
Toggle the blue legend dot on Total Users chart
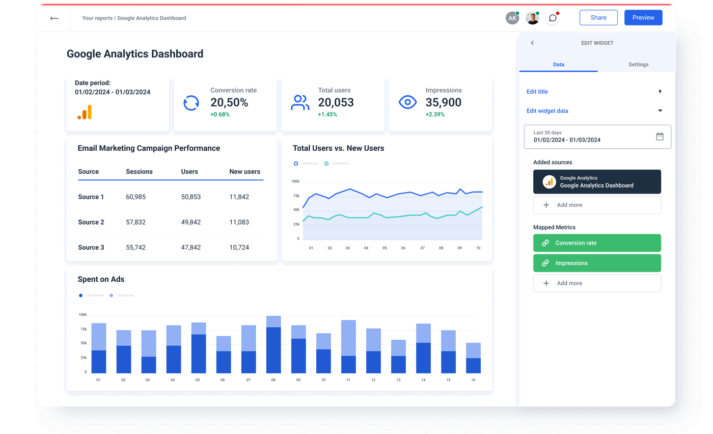[295, 164]
